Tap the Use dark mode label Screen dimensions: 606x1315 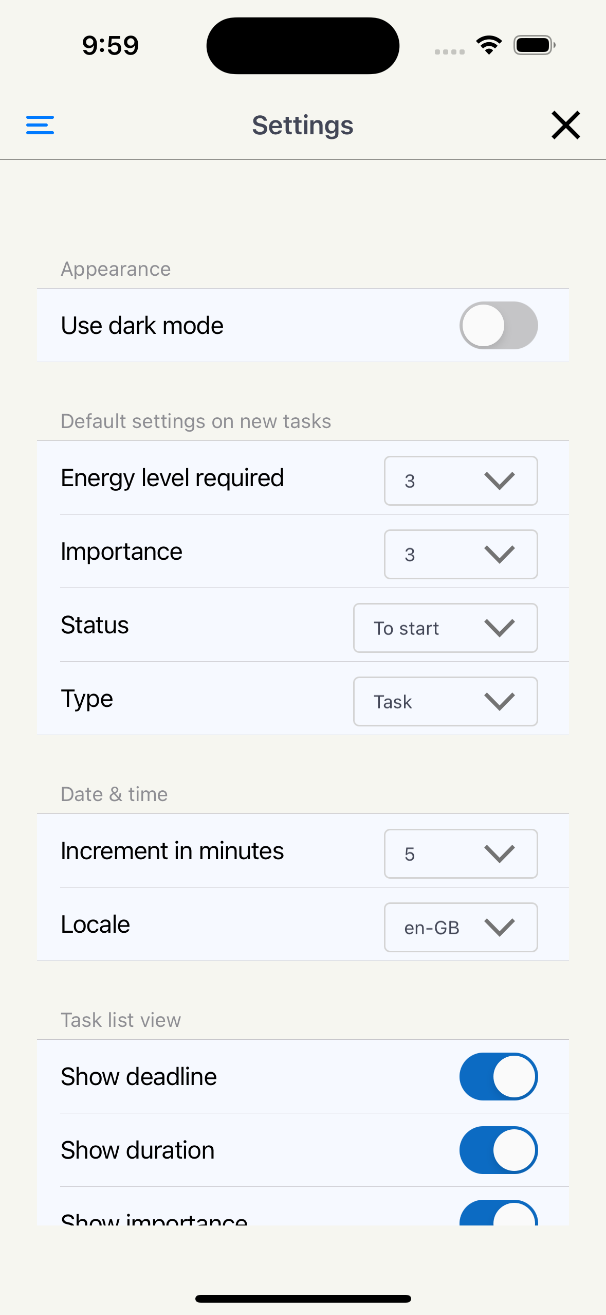[142, 326]
